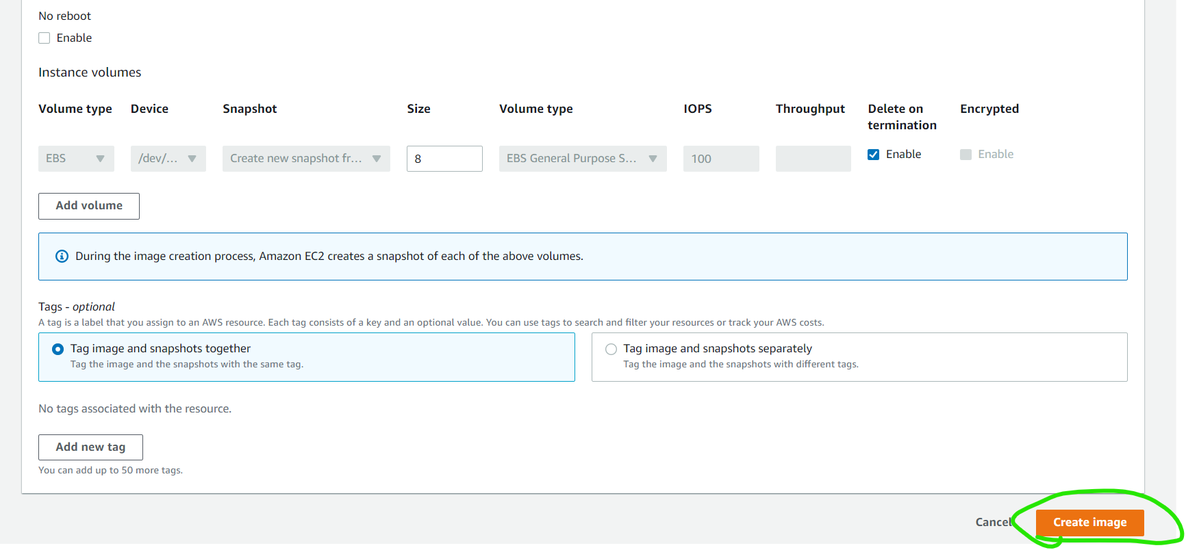Click 'You can add up to 50 more tags.'
Screen dimensions: 1186x550
[110, 471]
